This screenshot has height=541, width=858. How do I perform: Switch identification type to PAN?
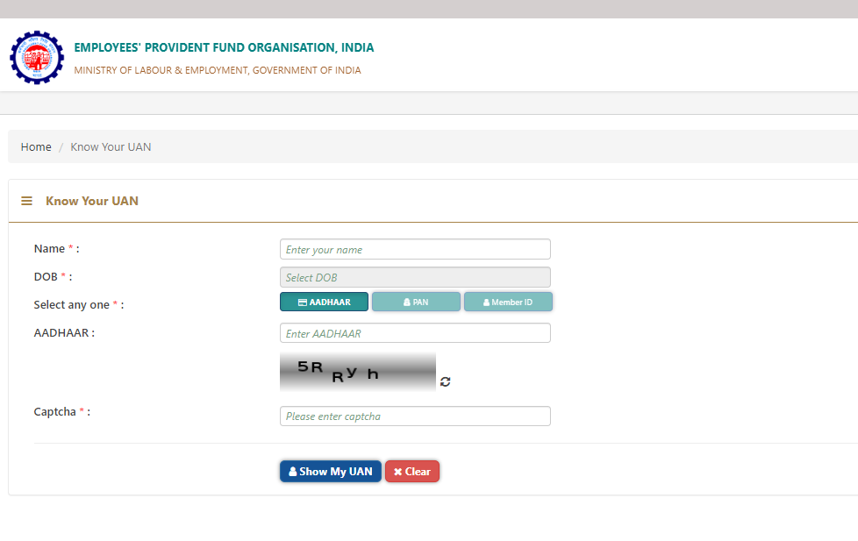pos(416,302)
